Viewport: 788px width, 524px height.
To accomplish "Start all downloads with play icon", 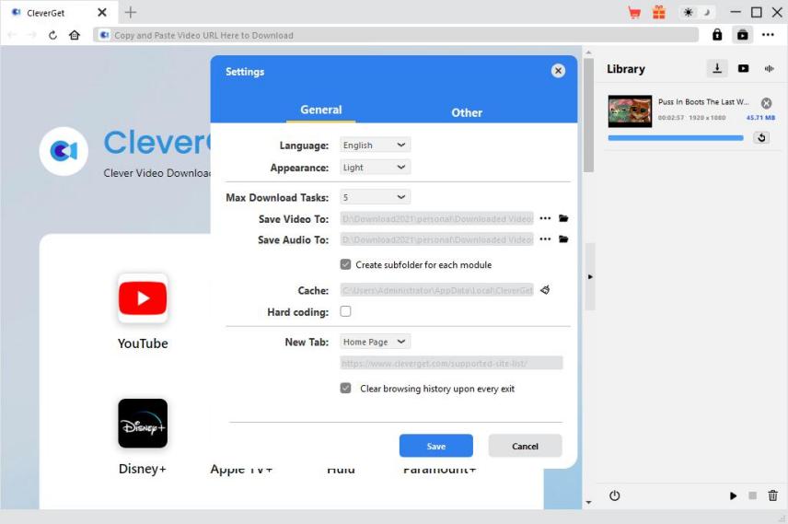I will [733, 495].
